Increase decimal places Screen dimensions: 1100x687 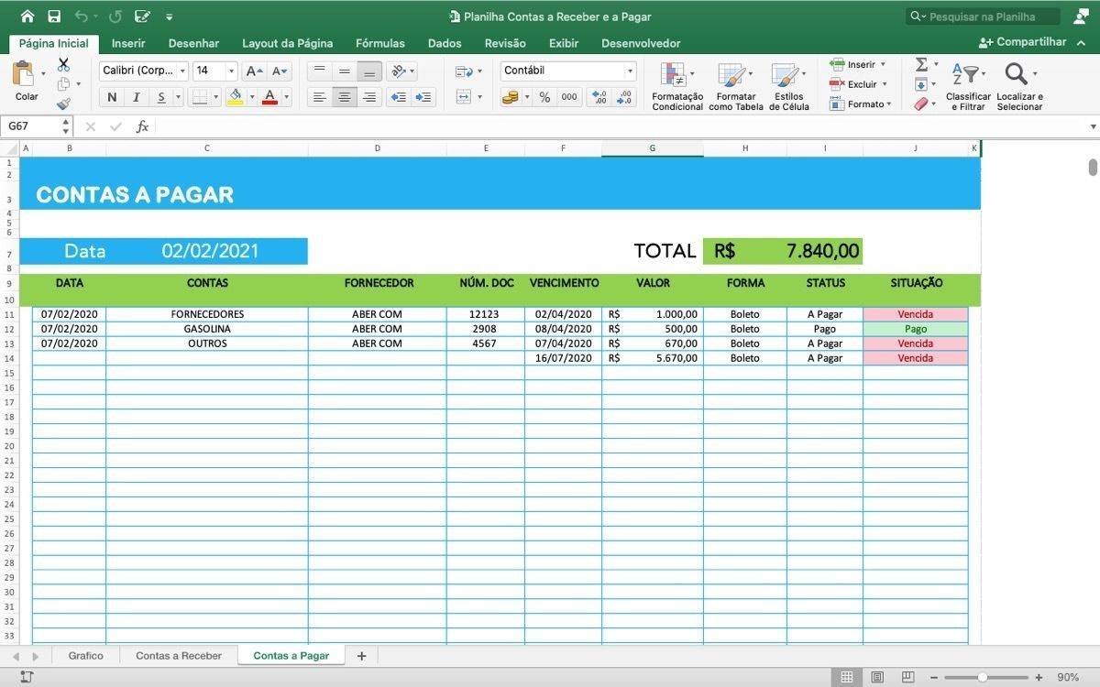(x=599, y=97)
